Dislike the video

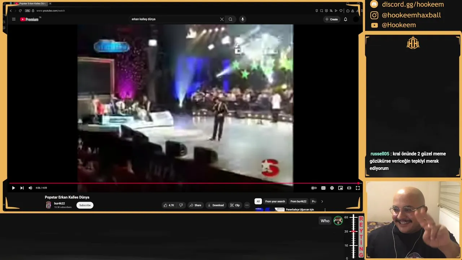click(x=181, y=205)
